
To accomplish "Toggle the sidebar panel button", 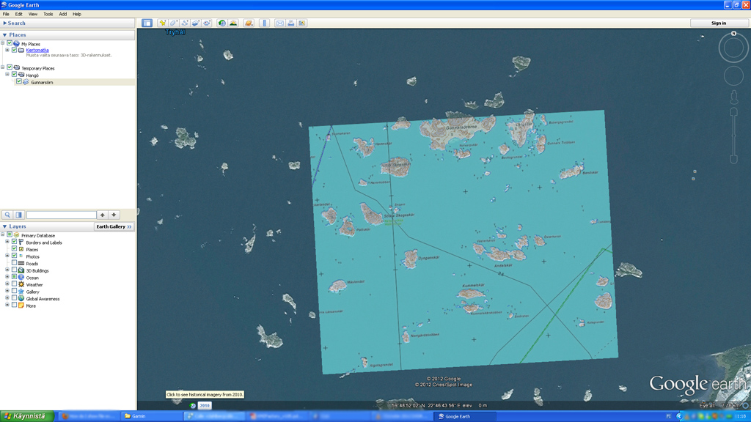I will point(147,23).
